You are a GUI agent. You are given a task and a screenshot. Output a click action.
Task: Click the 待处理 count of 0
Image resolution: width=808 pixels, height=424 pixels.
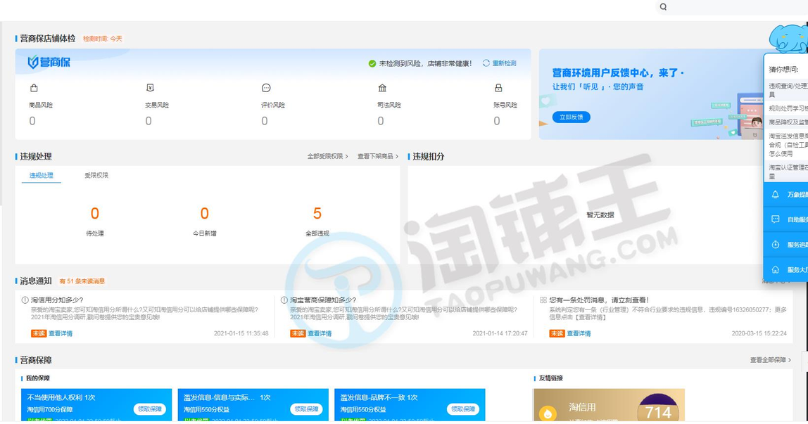(x=95, y=214)
